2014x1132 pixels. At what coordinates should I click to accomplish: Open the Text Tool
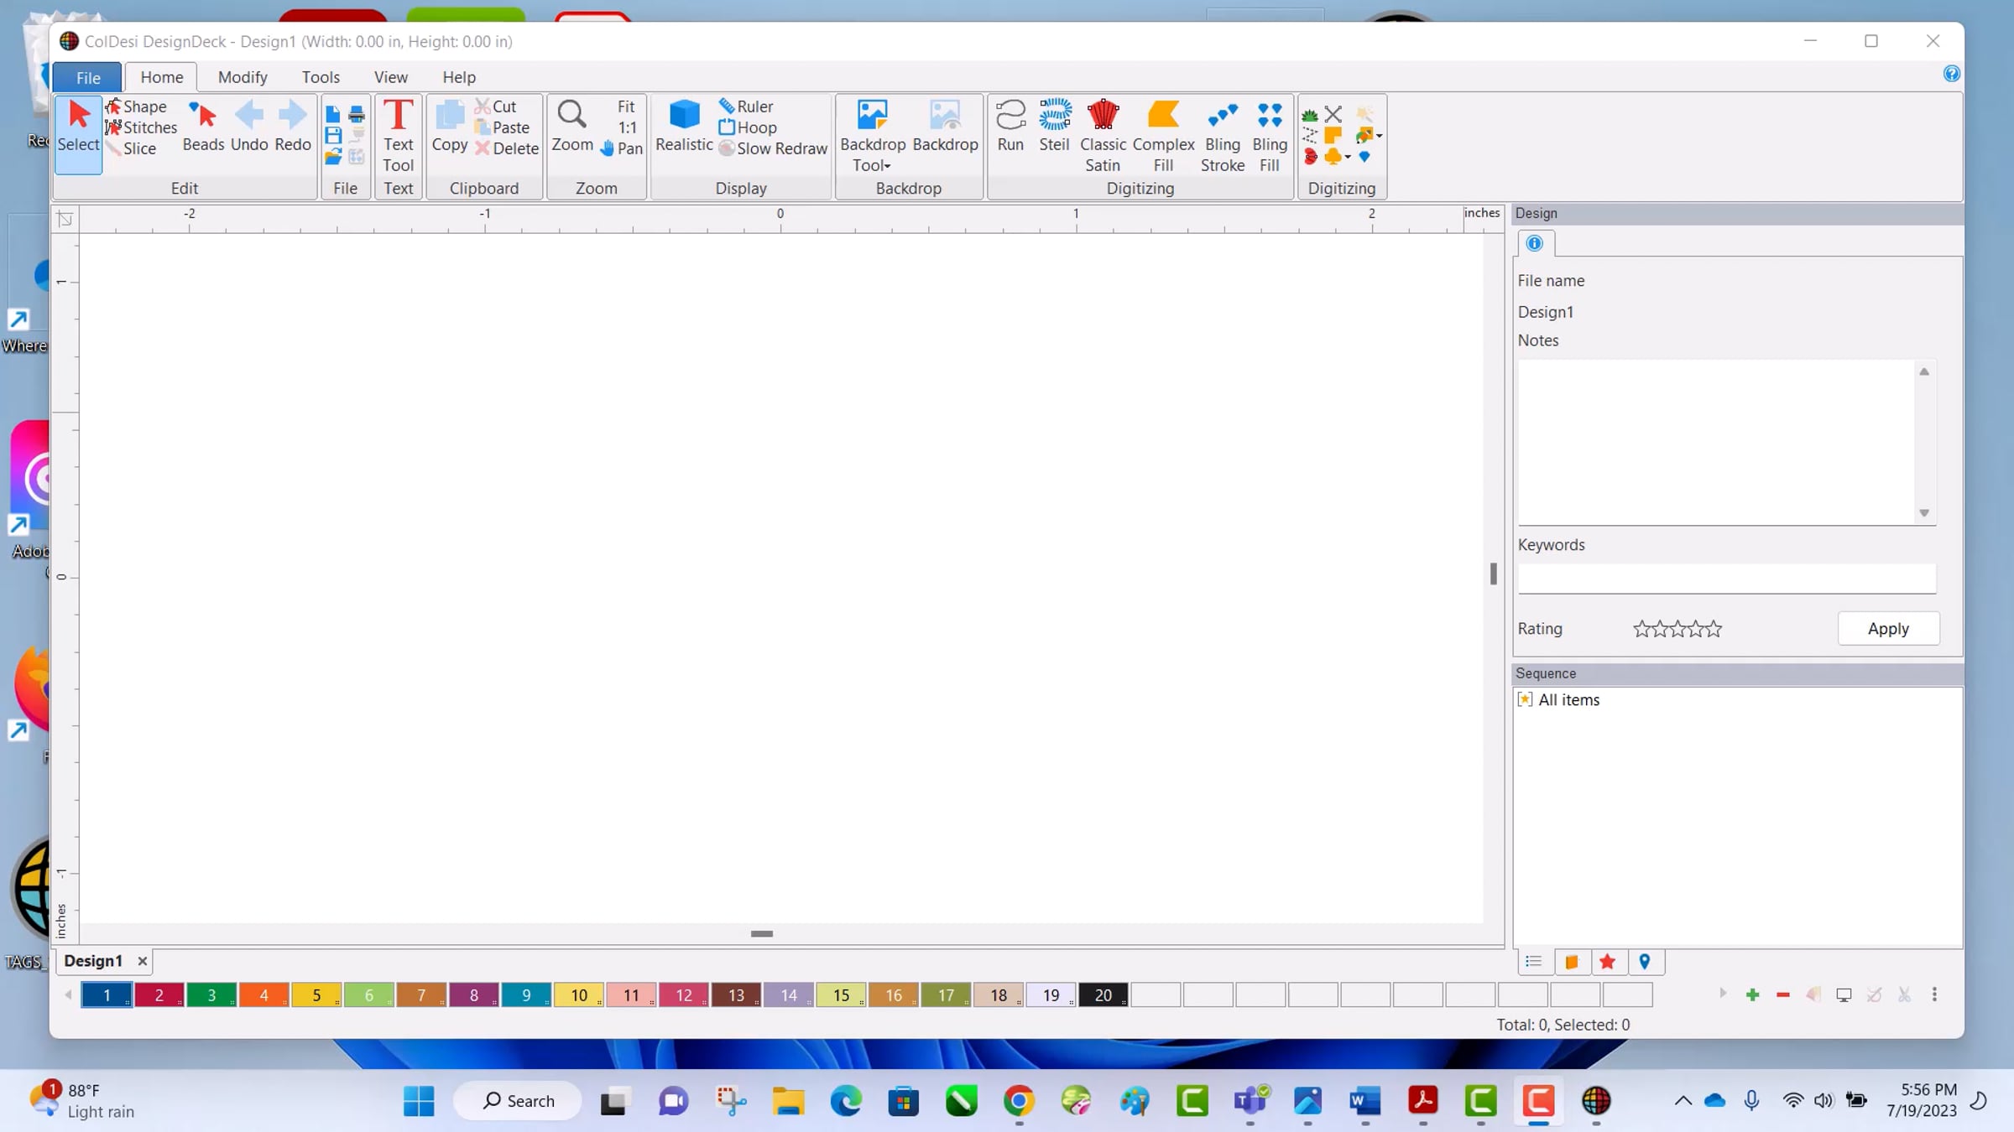(x=398, y=135)
